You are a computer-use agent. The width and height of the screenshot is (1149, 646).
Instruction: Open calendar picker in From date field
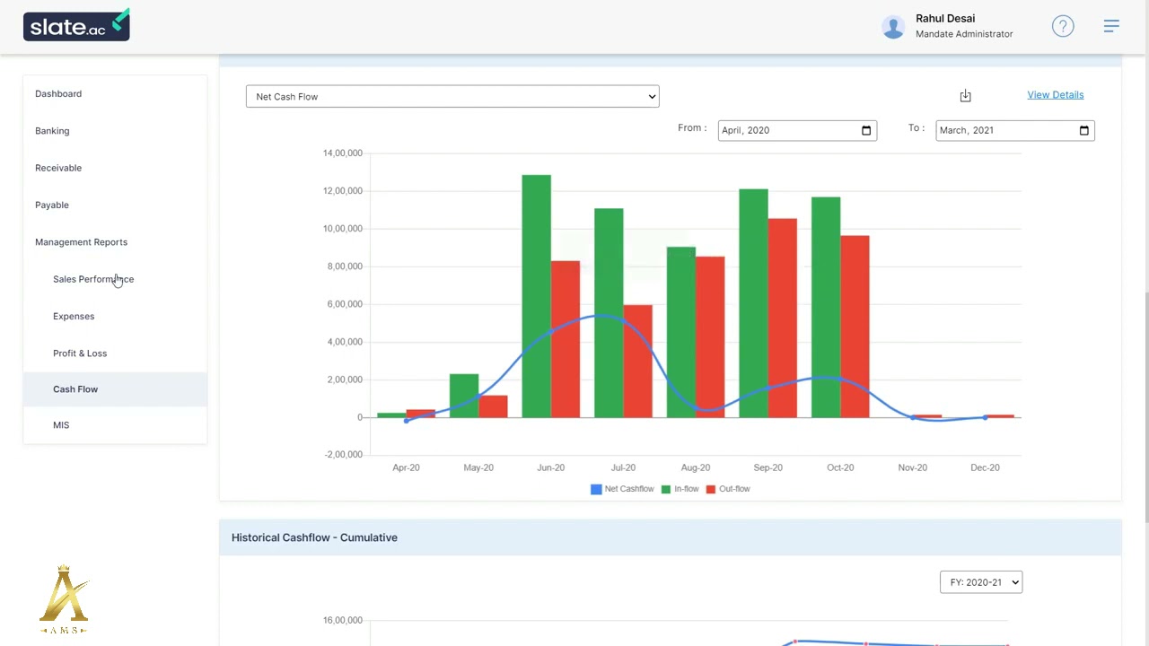pyautogui.click(x=866, y=130)
